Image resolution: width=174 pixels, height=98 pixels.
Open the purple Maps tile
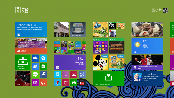pos(35,83)
